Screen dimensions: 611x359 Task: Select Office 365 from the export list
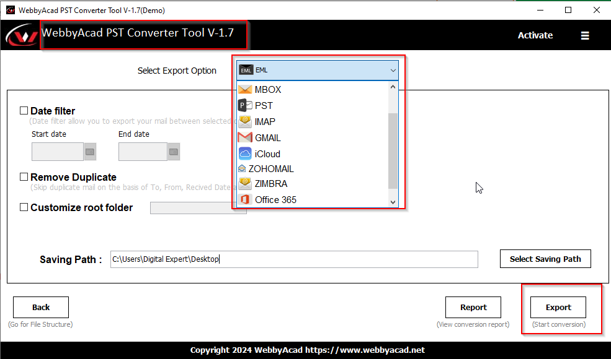pos(313,199)
